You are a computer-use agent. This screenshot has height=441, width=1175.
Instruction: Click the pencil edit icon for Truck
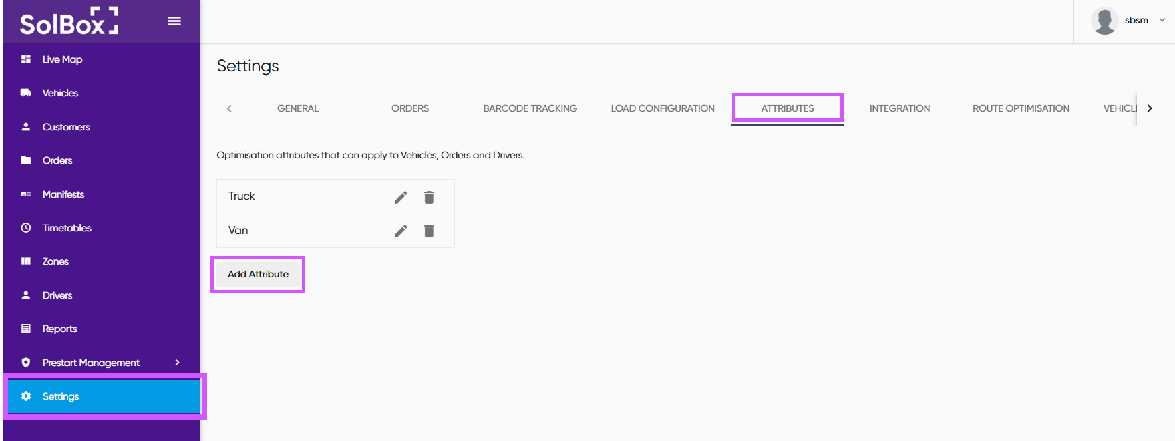[401, 197]
